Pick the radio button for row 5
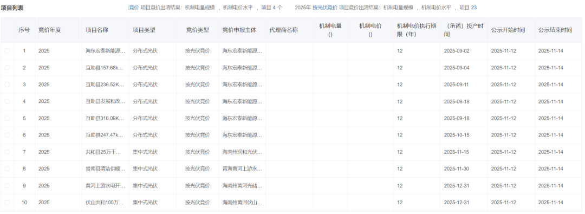 (7, 118)
